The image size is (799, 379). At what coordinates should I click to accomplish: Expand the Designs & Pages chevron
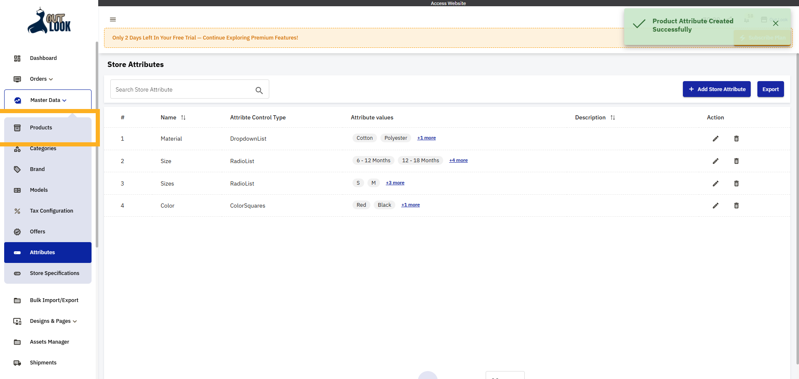(74, 321)
